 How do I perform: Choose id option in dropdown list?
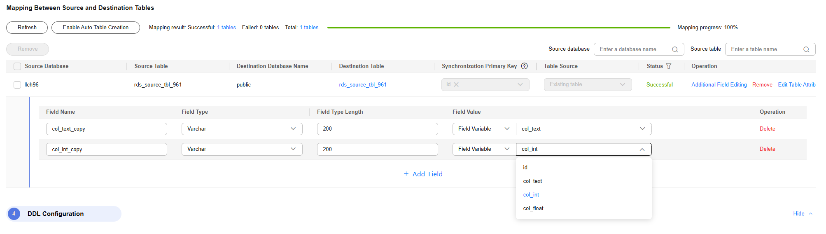tap(525, 168)
